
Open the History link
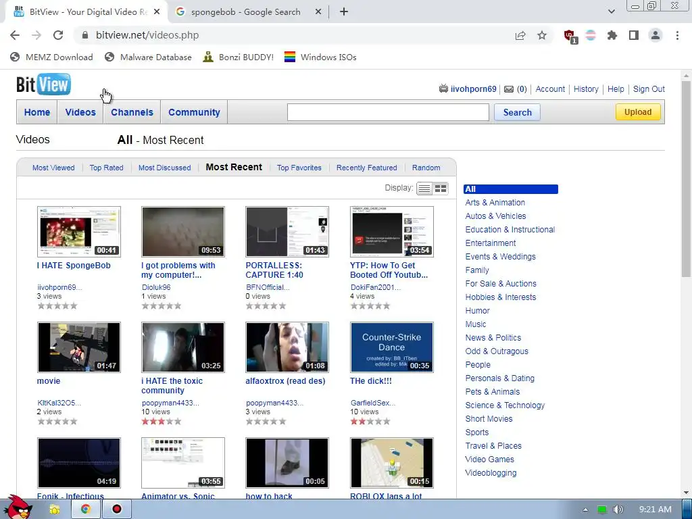point(586,89)
